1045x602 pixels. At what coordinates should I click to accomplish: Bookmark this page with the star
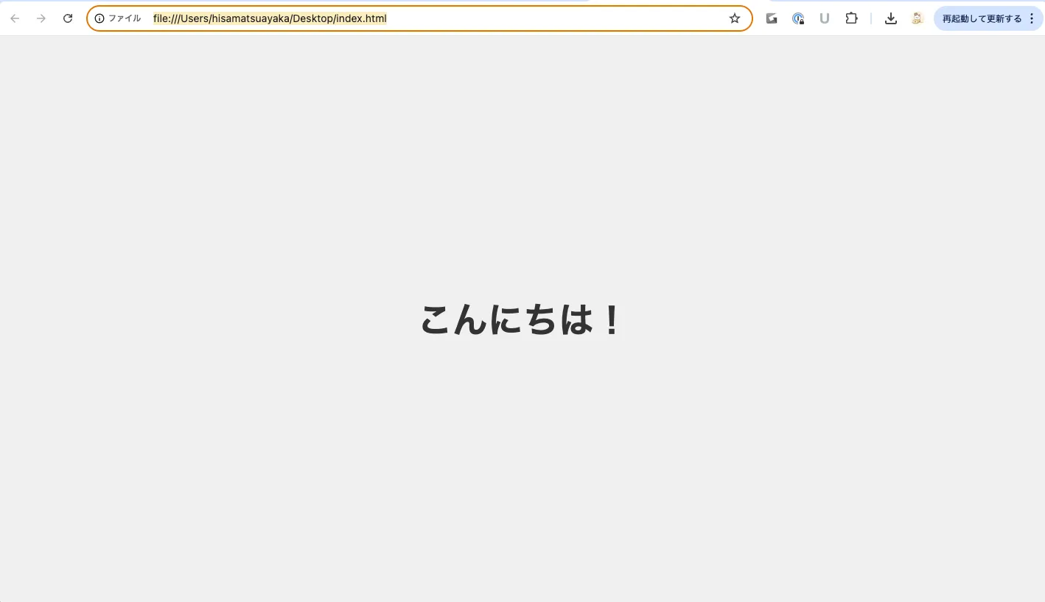[x=734, y=18]
